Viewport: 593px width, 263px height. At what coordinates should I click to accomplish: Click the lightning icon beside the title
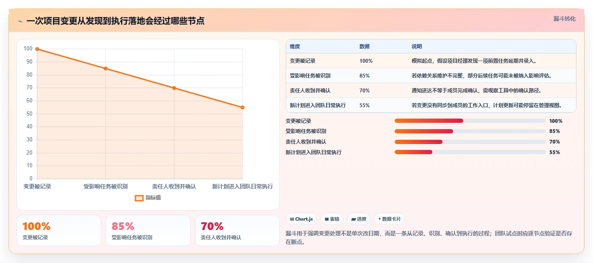click(x=20, y=21)
